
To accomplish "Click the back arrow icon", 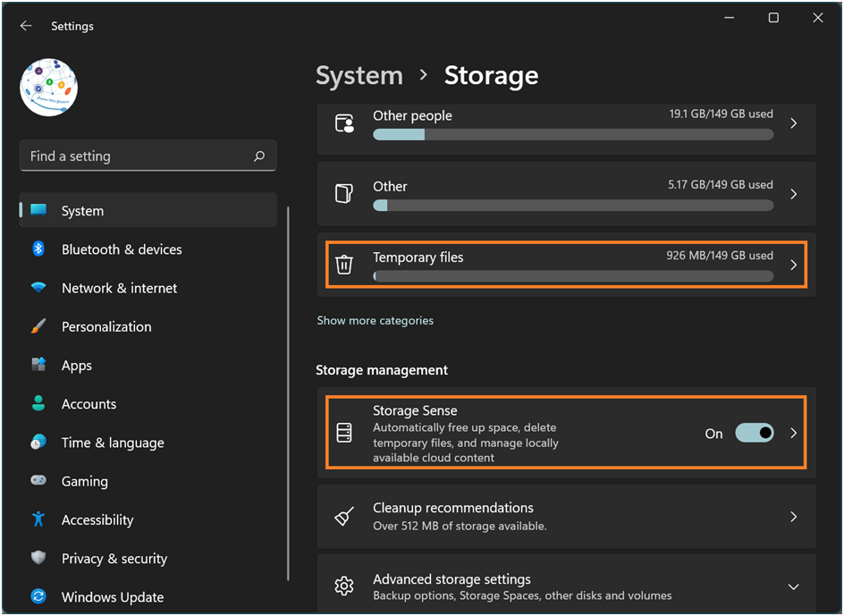I will coord(26,25).
